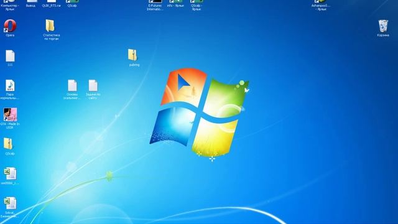Select the pubring zip archive
This screenshot has width=398, height=224.
[x=134, y=58]
